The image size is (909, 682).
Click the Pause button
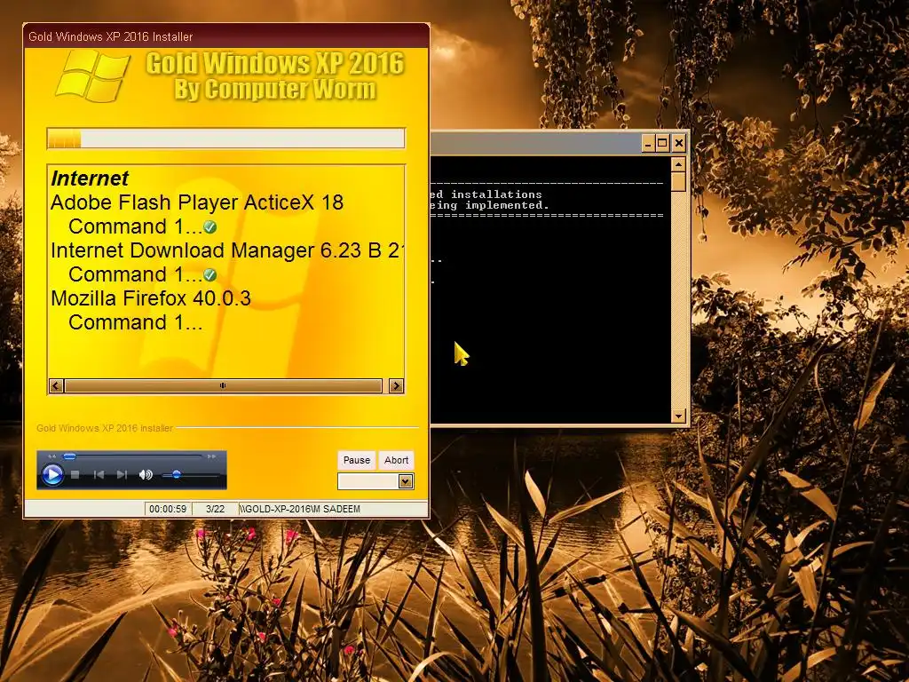click(357, 461)
